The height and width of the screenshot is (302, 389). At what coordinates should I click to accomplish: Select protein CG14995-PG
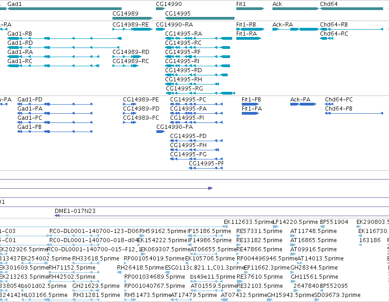tap(188, 155)
